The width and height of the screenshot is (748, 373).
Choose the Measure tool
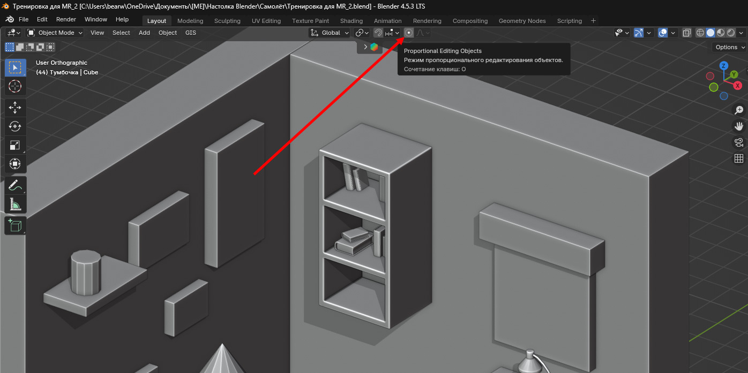[15, 204]
